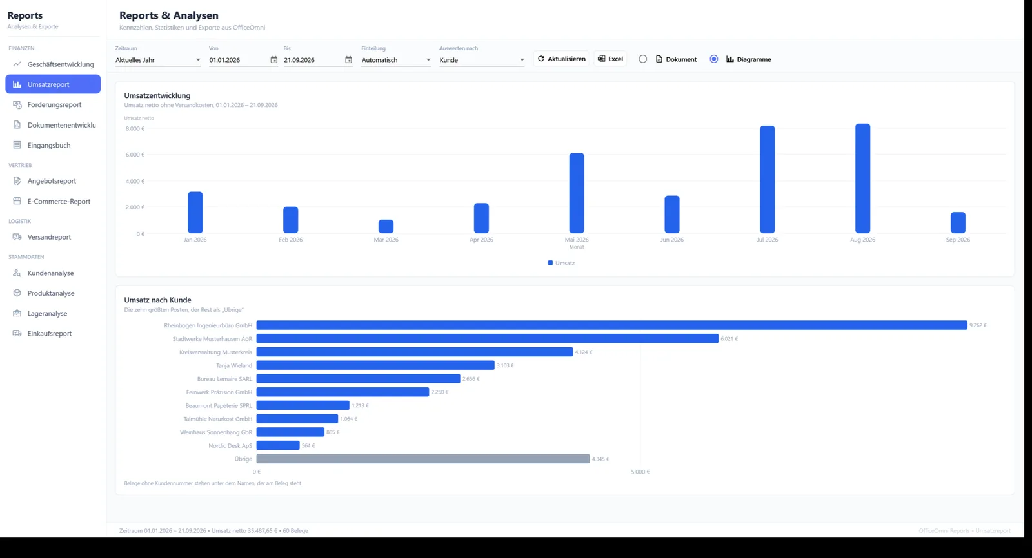This screenshot has width=1032, height=558.
Task: Open the Kundenanalyse sidebar entry
Action: pyautogui.click(x=53, y=273)
